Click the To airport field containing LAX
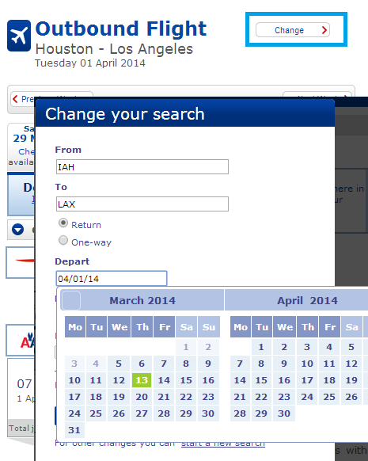Viewport: 368px width, 461px height. (142, 204)
